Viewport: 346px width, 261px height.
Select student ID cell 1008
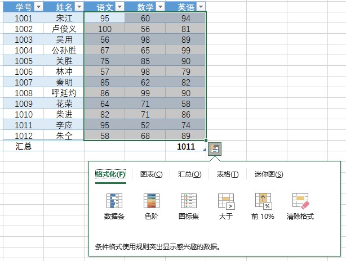coord(24,93)
